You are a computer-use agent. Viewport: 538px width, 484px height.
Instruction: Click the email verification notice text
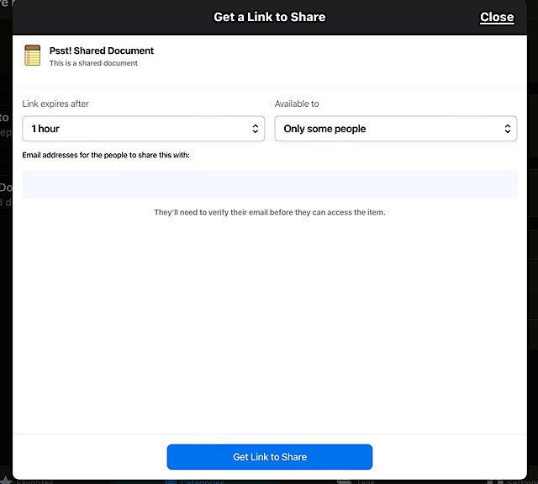tap(270, 212)
